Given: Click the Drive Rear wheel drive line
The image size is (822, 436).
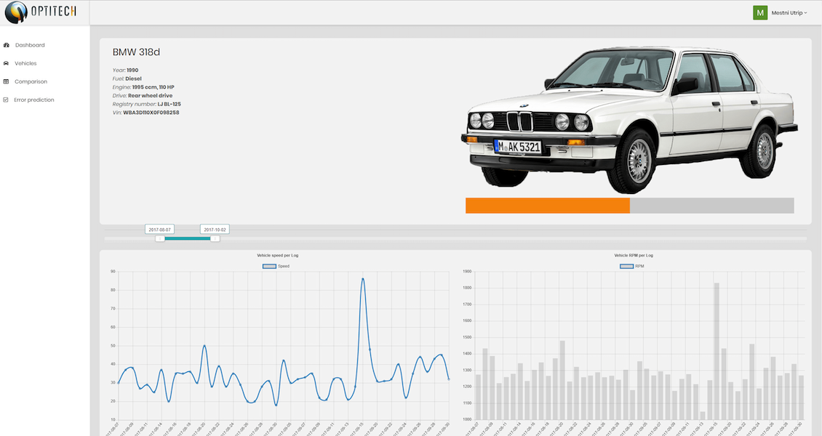Looking at the screenshot, I should (142, 96).
